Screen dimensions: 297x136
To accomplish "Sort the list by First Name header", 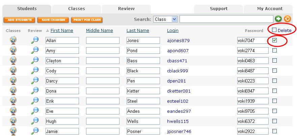I will pos(62,31).
